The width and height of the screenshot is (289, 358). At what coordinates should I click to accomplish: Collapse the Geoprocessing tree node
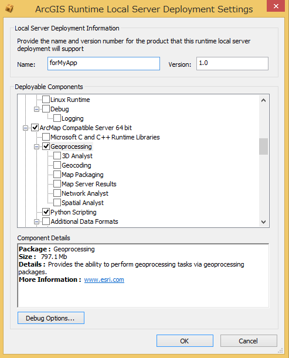click(x=36, y=146)
